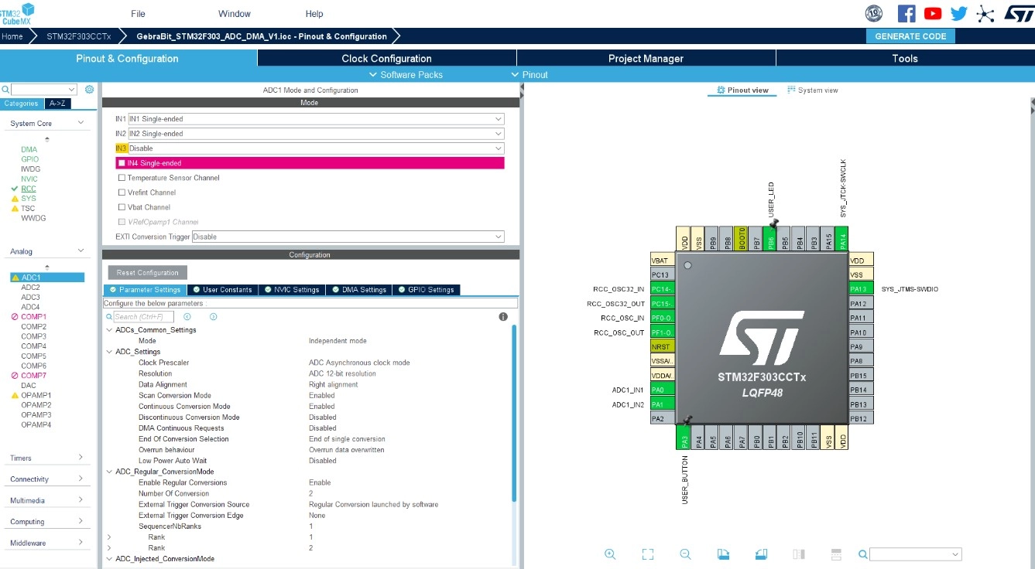Enable the IN4 Single-ended checkbox
The height and width of the screenshot is (569, 1035).
pos(122,163)
